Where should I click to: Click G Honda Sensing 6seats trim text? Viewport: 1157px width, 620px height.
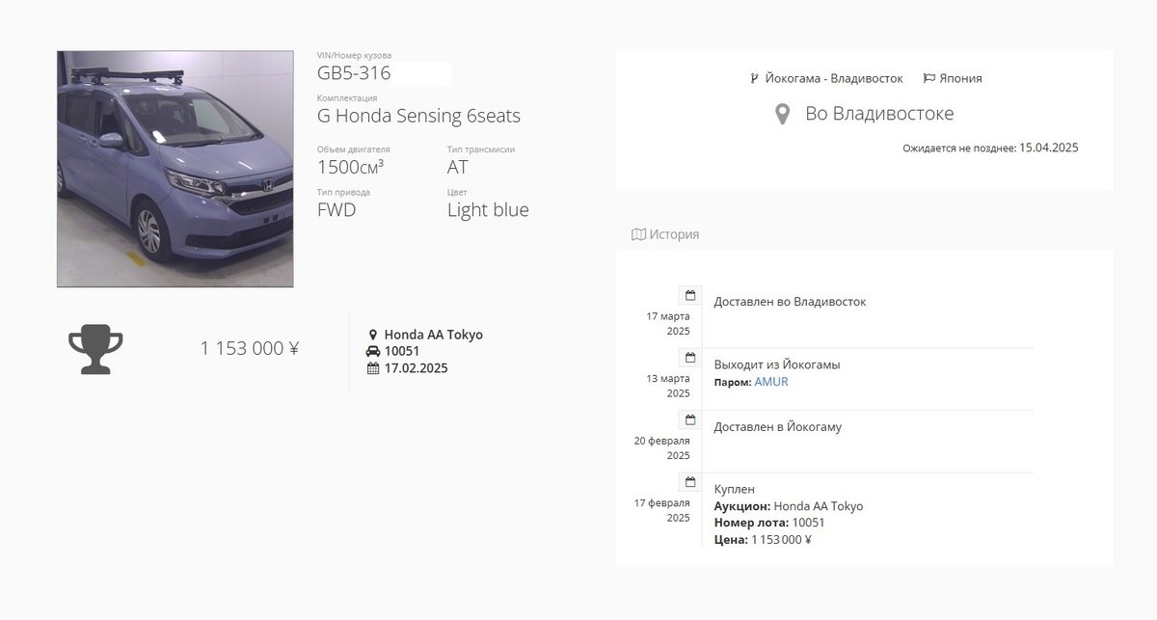(418, 117)
